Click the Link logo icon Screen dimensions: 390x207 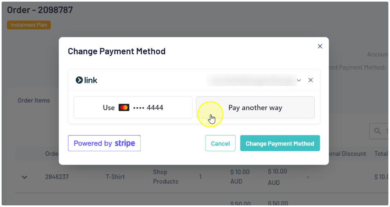79,80
